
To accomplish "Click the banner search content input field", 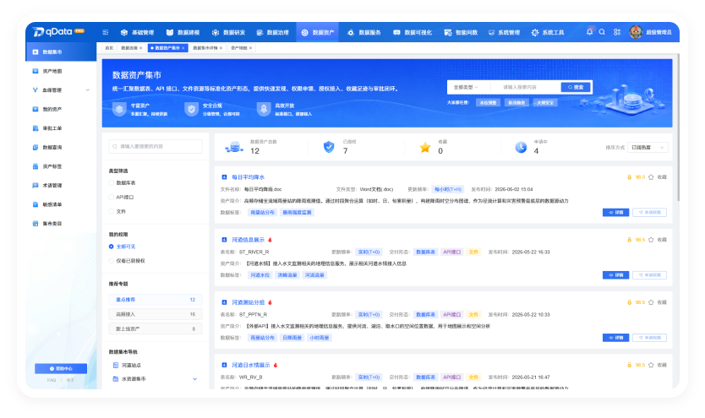I will (x=526, y=87).
